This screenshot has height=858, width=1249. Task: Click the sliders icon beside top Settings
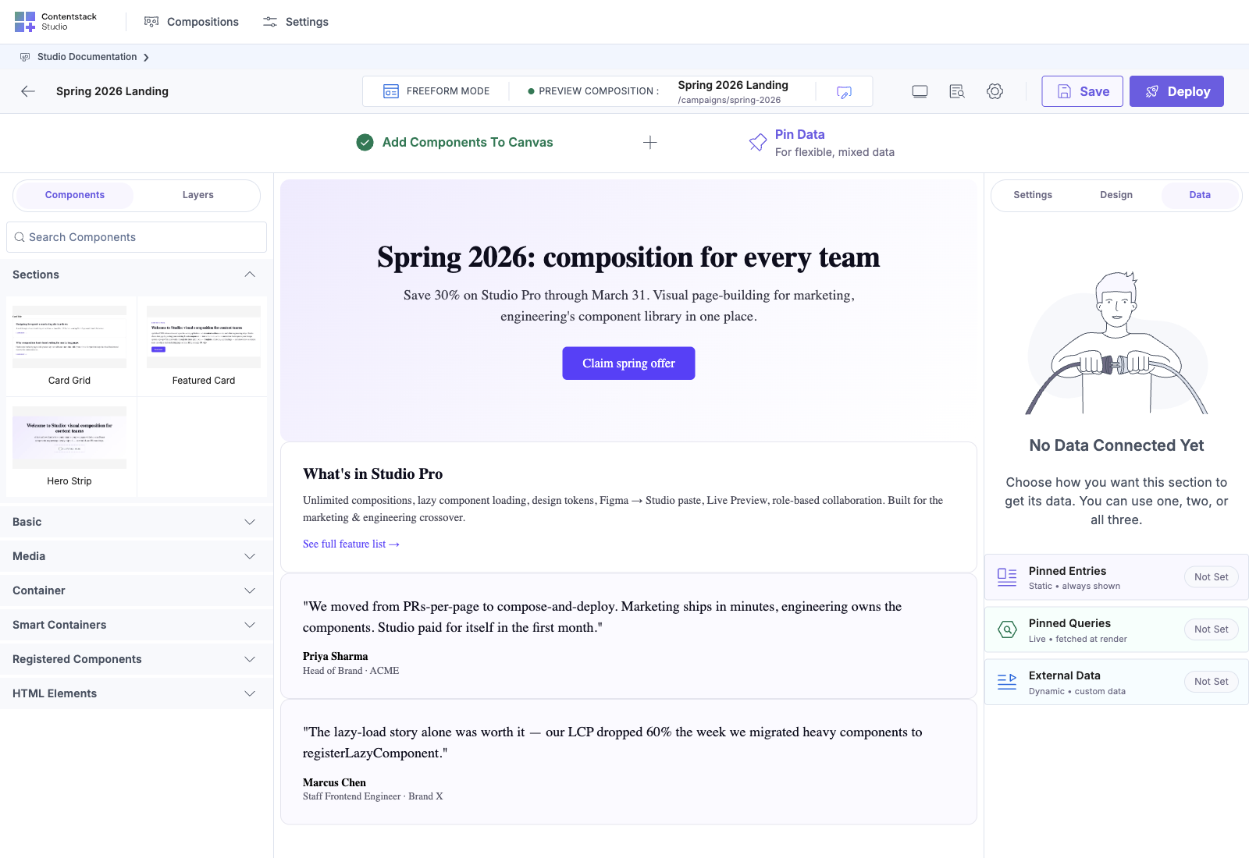[270, 22]
